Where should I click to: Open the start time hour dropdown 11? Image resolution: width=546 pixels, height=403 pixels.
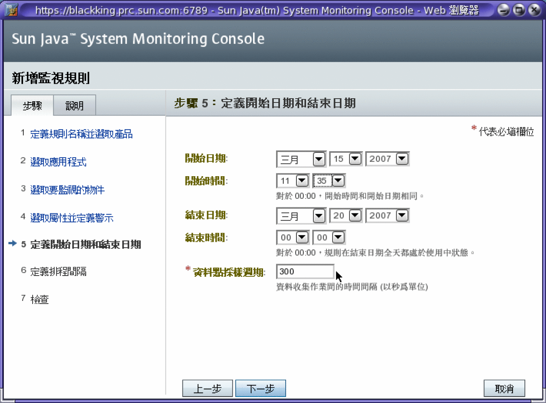point(293,181)
